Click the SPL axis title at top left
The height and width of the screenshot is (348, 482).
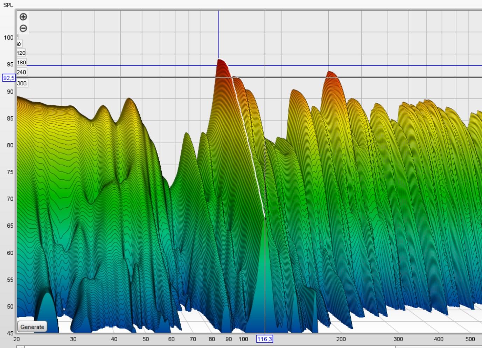tap(8, 5)
